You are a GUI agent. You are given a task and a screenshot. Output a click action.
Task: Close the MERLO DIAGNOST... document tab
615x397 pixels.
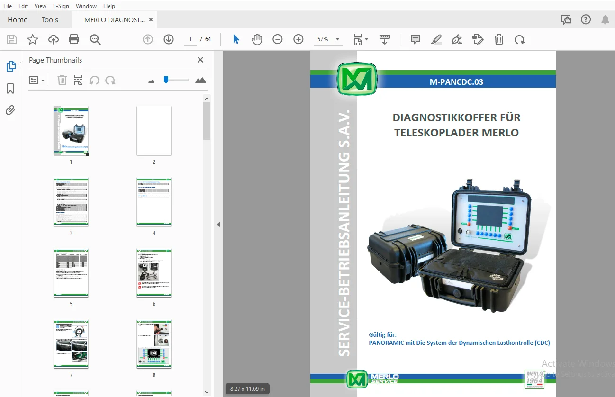pyautogui.click(x=151, y=20)
